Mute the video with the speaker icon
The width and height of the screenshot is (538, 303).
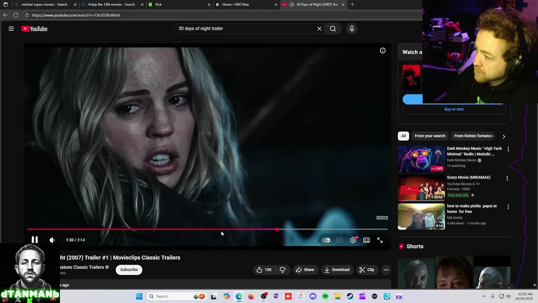tap(52, 240)
